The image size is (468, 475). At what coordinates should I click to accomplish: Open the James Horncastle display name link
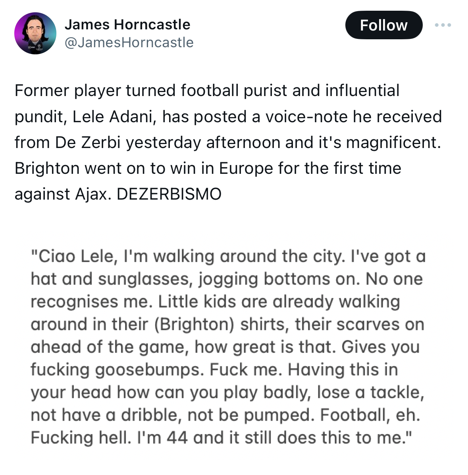click(x=127, y=25)
